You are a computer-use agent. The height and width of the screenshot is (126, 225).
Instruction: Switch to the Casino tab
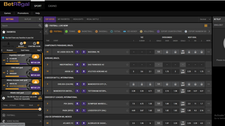point(52,6)
